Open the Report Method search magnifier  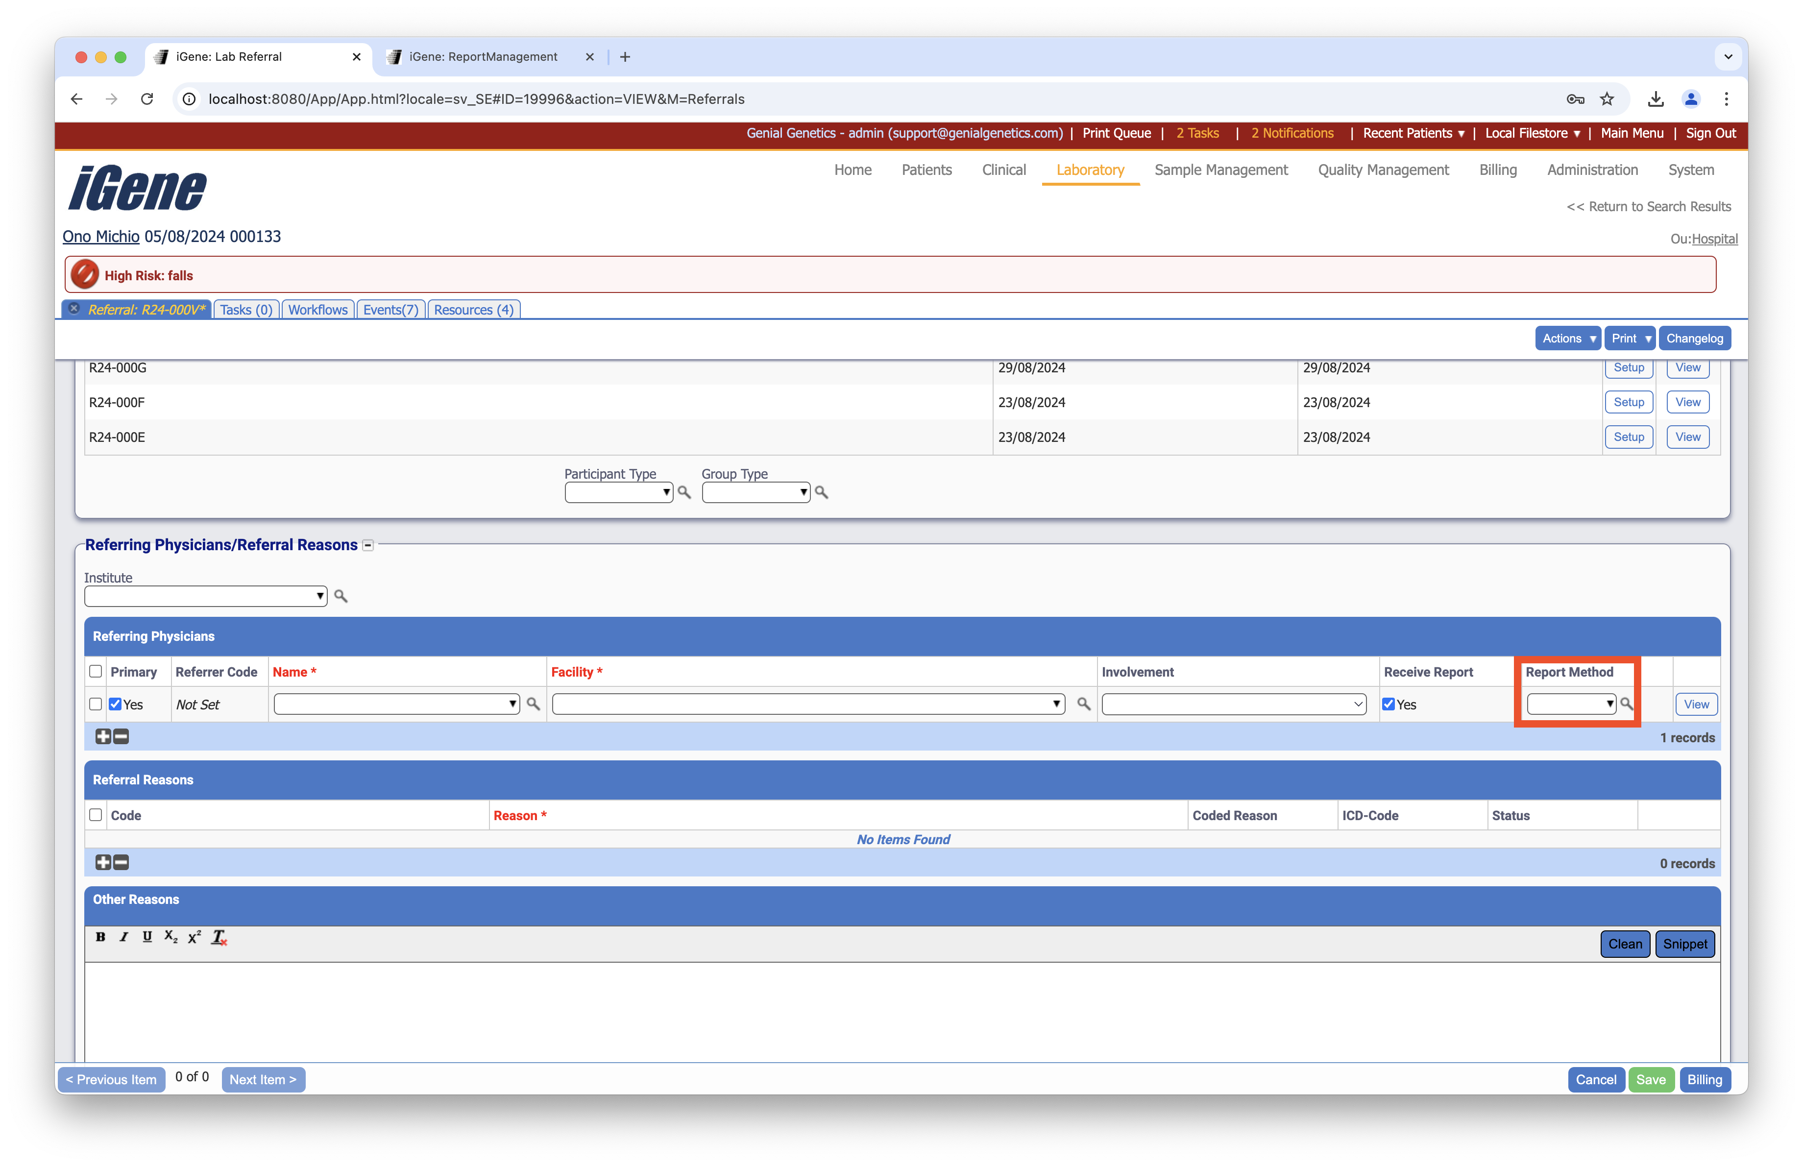tap(1627, 704)
